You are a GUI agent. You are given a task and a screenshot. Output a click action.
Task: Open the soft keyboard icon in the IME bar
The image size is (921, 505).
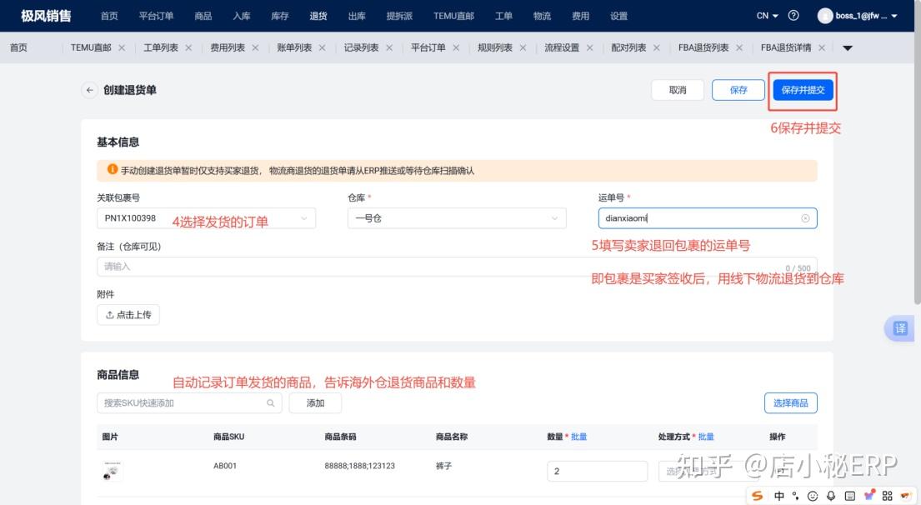click(x=849, y=496)
